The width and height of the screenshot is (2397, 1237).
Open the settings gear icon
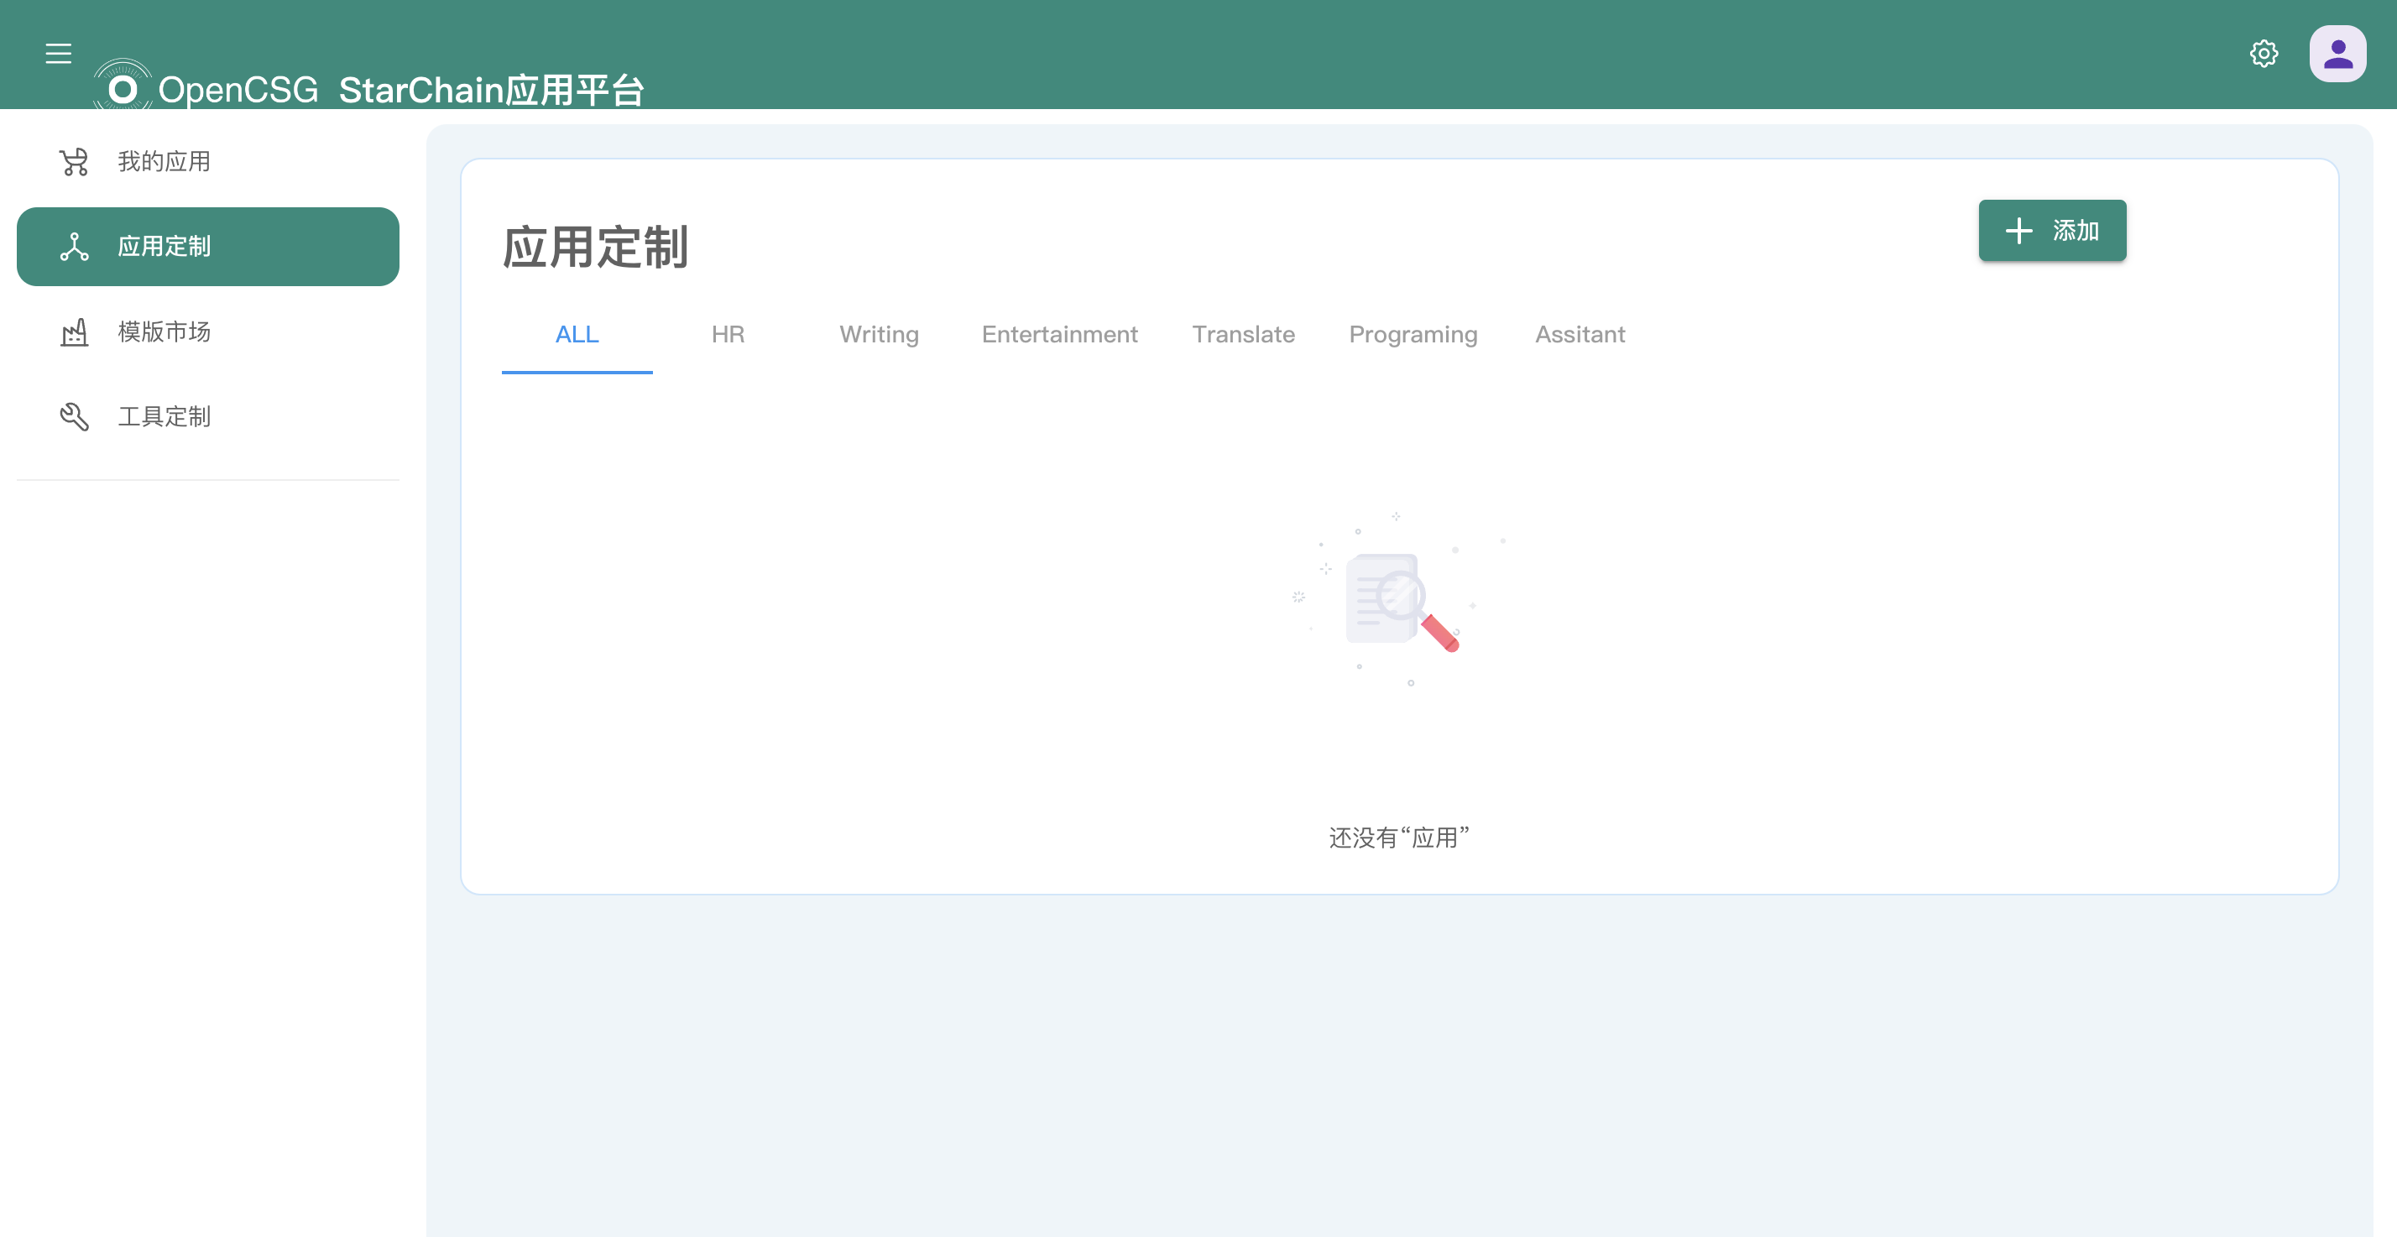point(2264,54)
